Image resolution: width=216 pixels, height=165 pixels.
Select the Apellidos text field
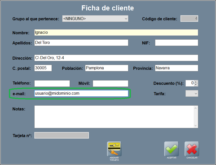pos(81,43)
